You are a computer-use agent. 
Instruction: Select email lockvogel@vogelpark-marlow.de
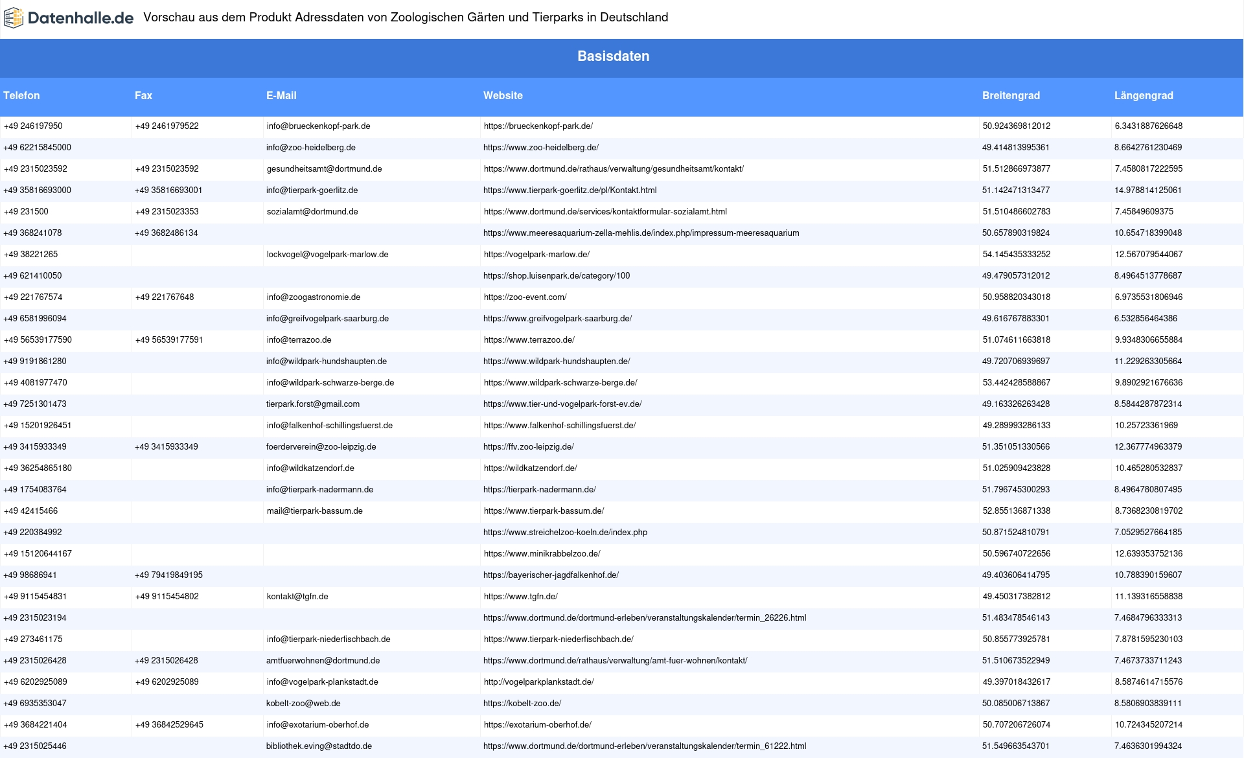[328, 255]
